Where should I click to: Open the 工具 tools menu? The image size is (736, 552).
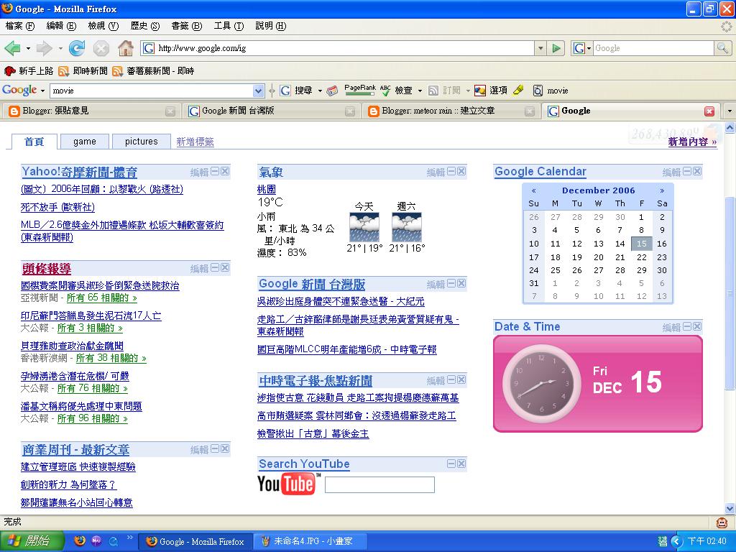pyautogui.click(x=229, y=26)
